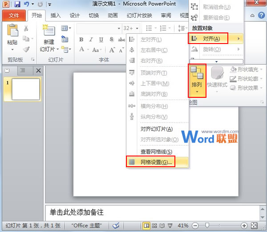Click the Line spacing icon
Screen dimensions: 267x232
point(182,28)
